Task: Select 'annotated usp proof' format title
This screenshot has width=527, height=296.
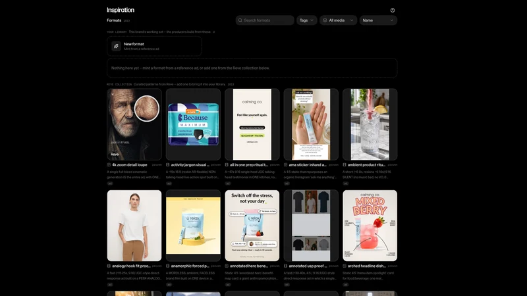Action: click(x=308, y=266)
